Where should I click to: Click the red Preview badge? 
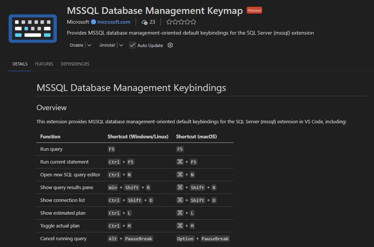254,11
